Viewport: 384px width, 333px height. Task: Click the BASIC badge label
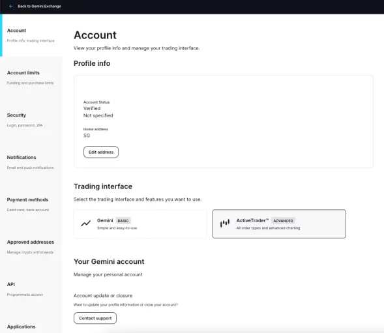point(123,221)
